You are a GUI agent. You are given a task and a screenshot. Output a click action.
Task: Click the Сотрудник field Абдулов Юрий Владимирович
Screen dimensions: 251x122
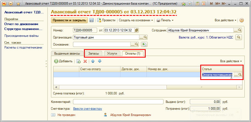click(x=201, y=30)
